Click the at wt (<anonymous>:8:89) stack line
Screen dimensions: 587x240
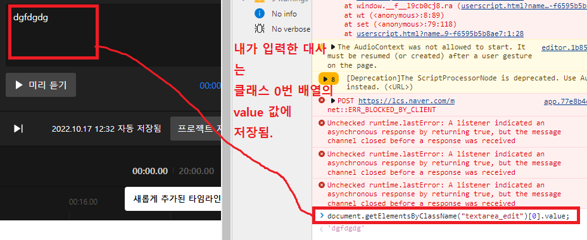394,15
